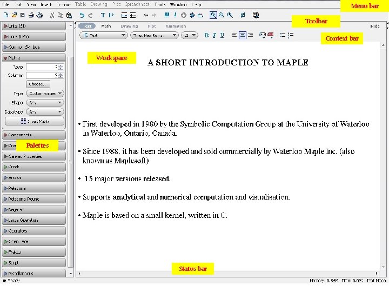Select the Text context tab
The image size is (389, 292).
coord(87,26)
